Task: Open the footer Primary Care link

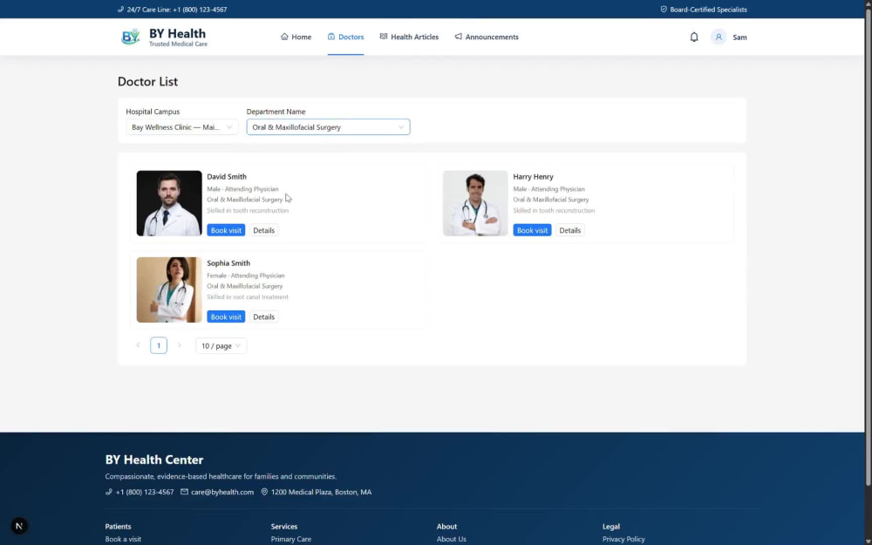Action: 291,539
